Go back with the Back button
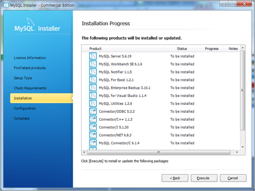The height and width of the screenshot is (191, 255). click(x=175, y=178)
